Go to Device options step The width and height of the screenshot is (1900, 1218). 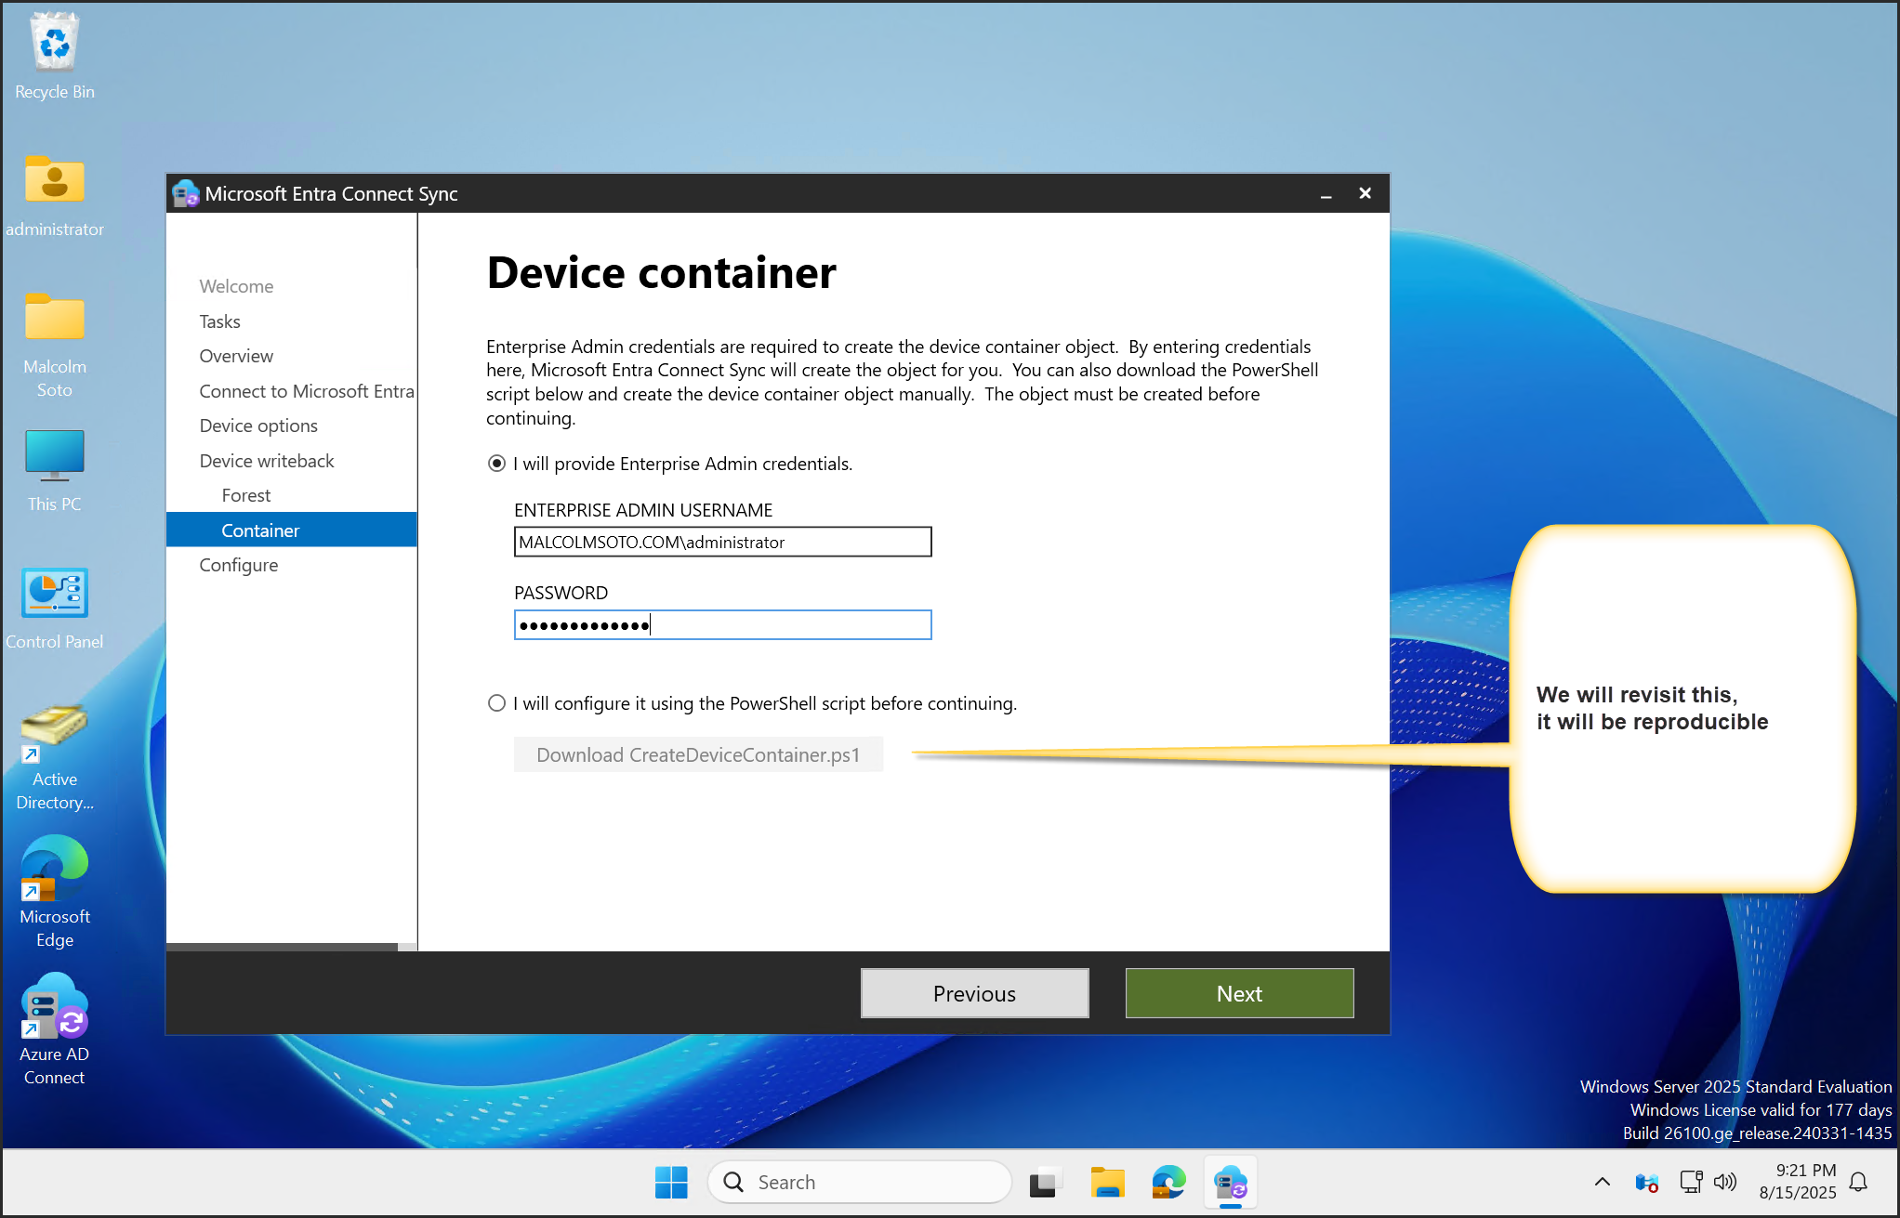point(258,426)
